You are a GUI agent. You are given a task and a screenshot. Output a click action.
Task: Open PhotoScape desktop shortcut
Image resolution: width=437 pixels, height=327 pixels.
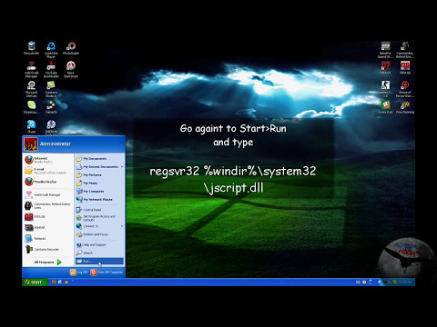pos(71,48)
